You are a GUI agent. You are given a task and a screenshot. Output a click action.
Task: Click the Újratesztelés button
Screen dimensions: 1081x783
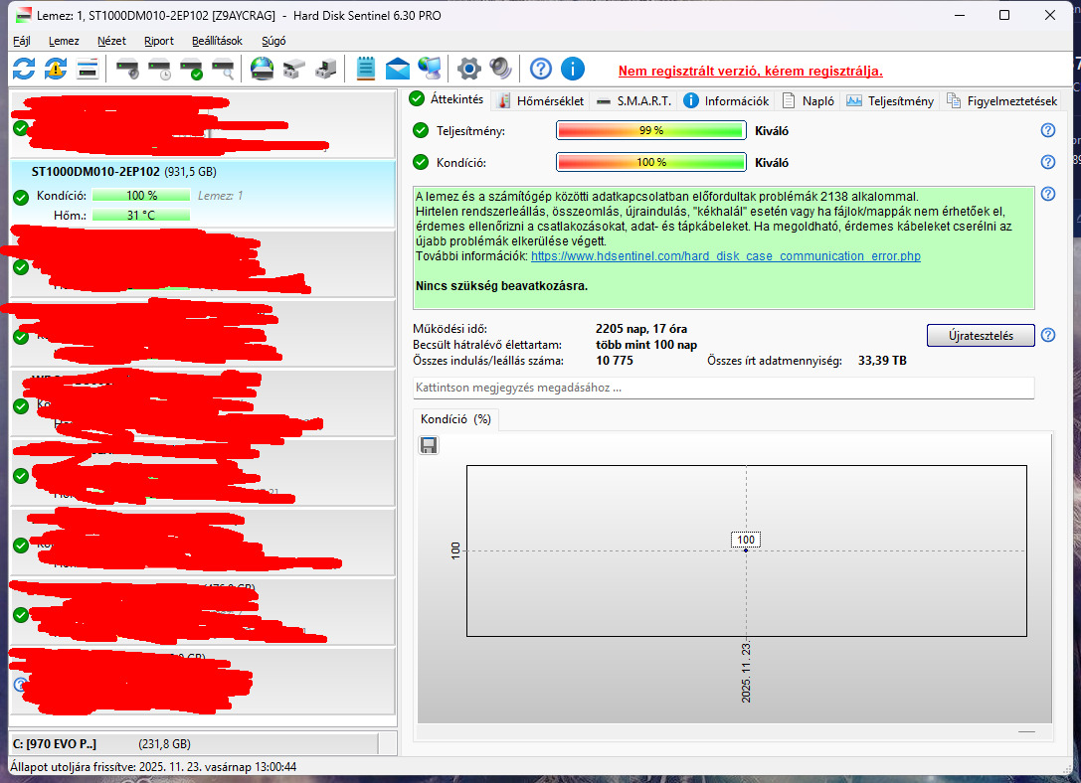coord(981,336)
